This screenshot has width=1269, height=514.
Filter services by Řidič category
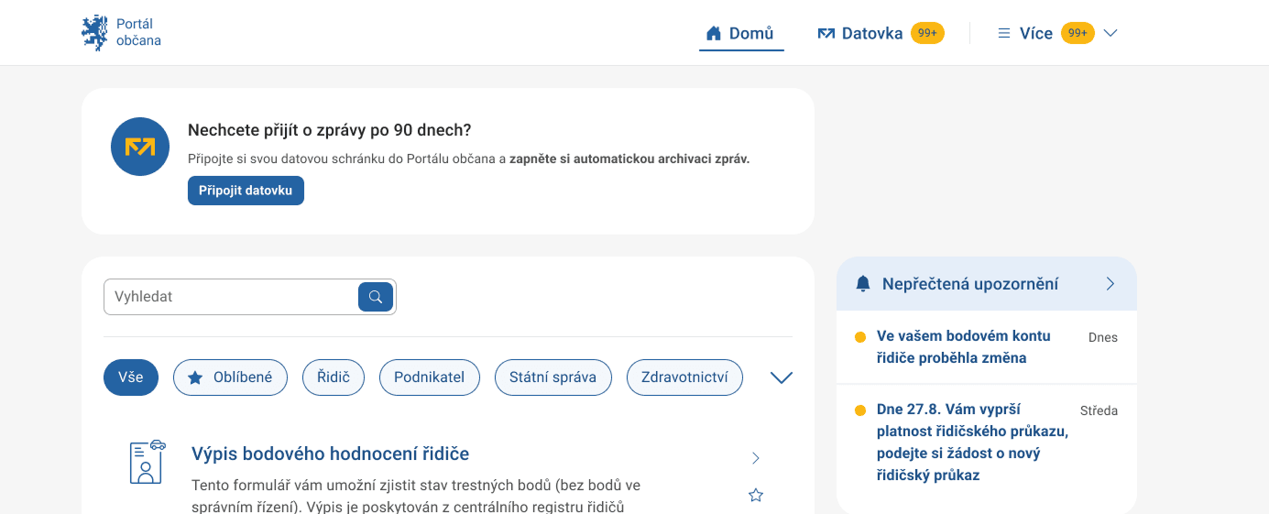coord(334,377)
